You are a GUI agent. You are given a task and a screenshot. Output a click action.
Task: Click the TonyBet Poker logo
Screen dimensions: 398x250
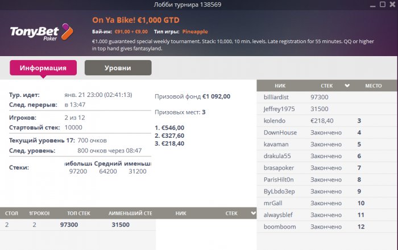click(x=42, y=32)
